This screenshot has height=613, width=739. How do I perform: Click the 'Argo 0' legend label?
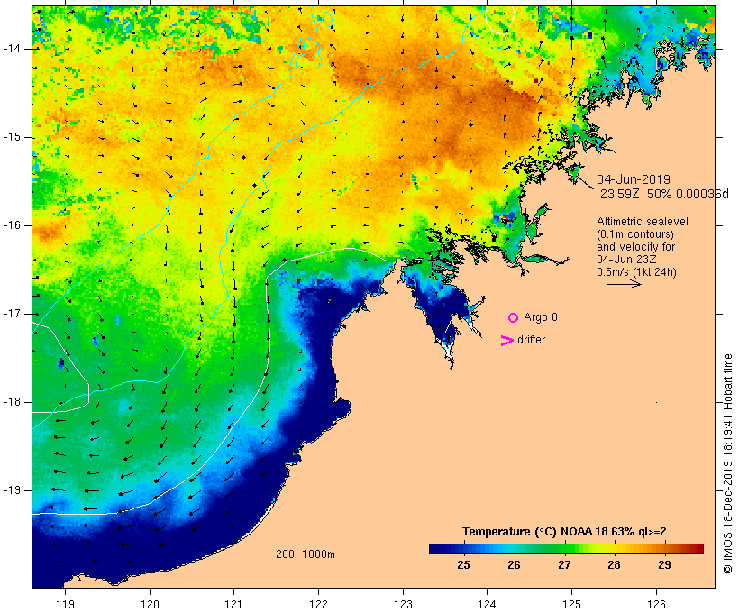pos(541,317)
